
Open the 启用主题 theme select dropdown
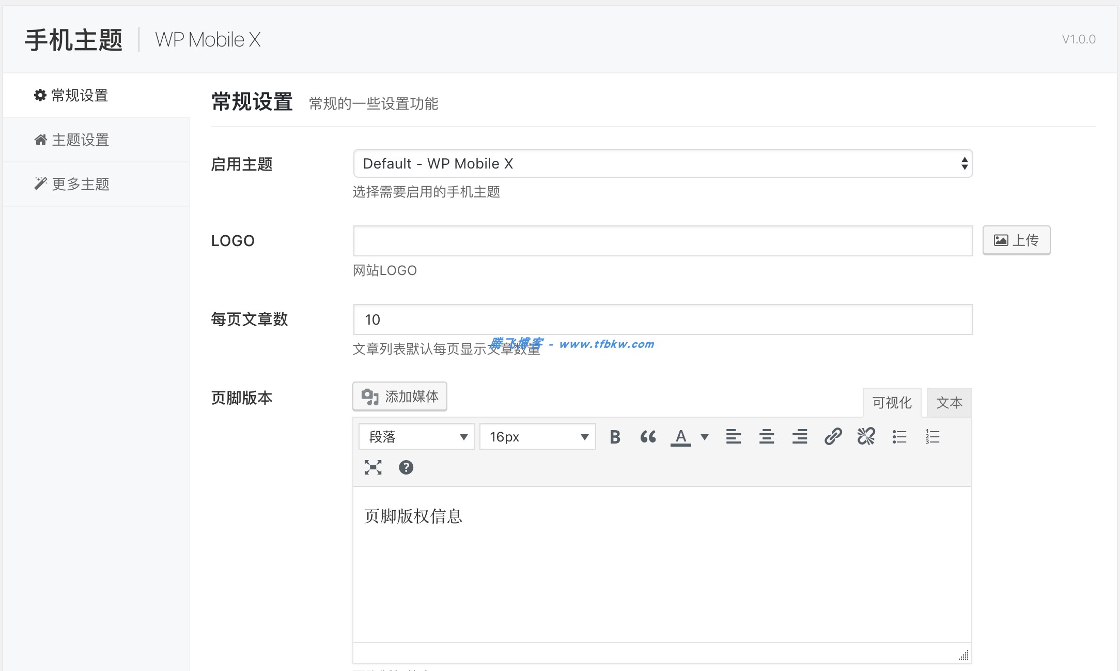coord(663,163)
